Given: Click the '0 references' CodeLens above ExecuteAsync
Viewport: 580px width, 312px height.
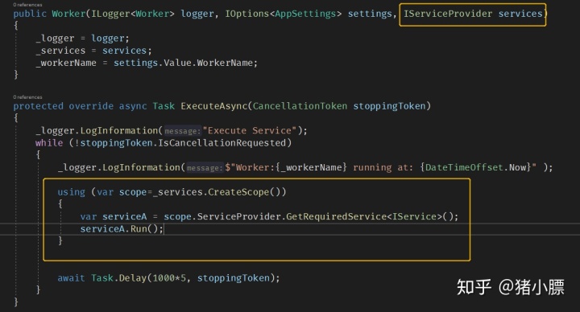Looking at the screenshot, I should pos(27,97).
